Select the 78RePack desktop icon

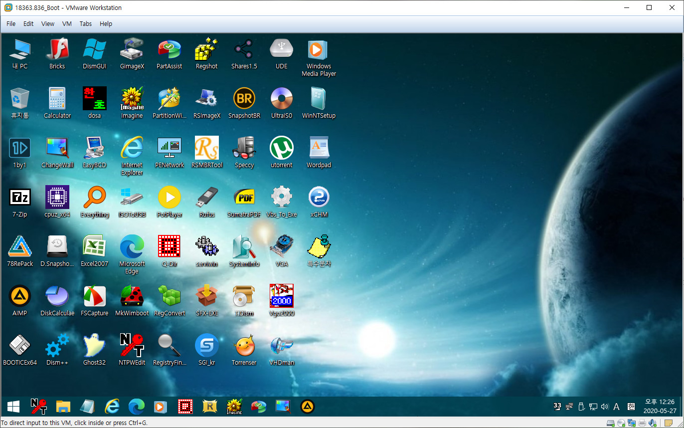[x=20, y=251]
